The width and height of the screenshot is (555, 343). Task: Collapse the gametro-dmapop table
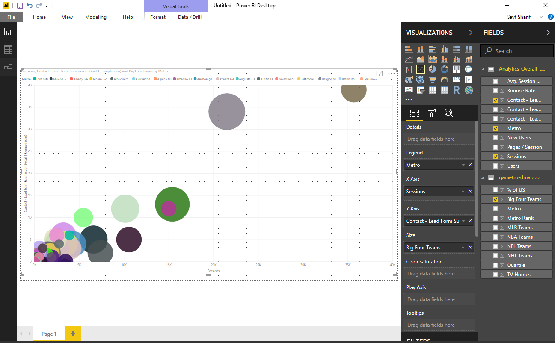coord(483,177)
